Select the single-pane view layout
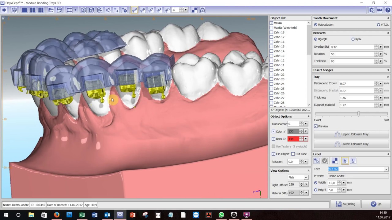The image size is (392, 220). pos(24,10)
